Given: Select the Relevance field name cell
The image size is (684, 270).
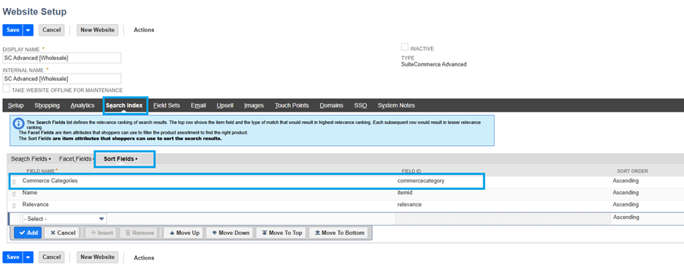Looking at the screenshot, I should (x=35, y=204).
